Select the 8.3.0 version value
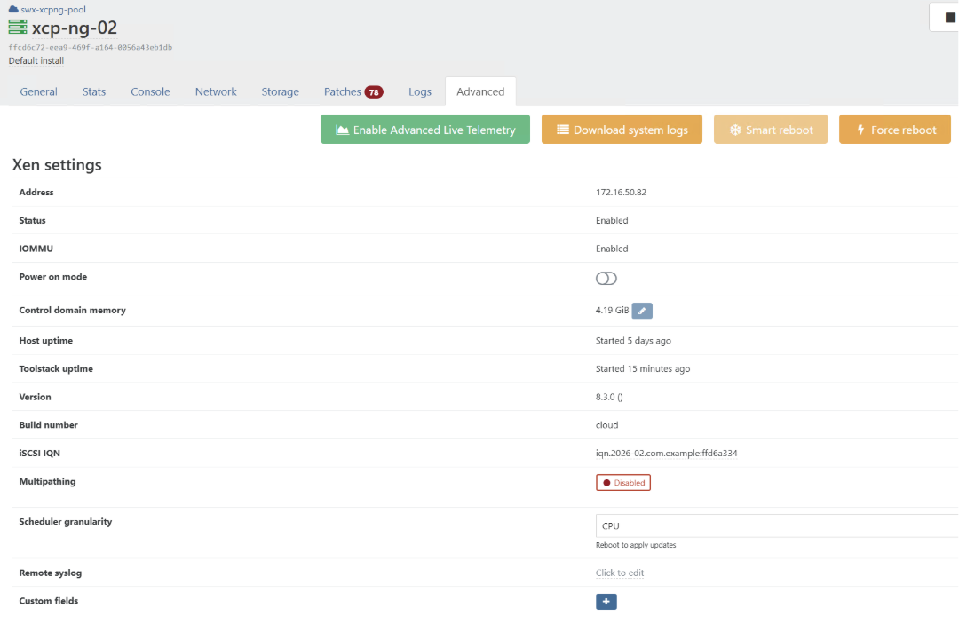This screenshot has height=632, width=959. [609, 397]
